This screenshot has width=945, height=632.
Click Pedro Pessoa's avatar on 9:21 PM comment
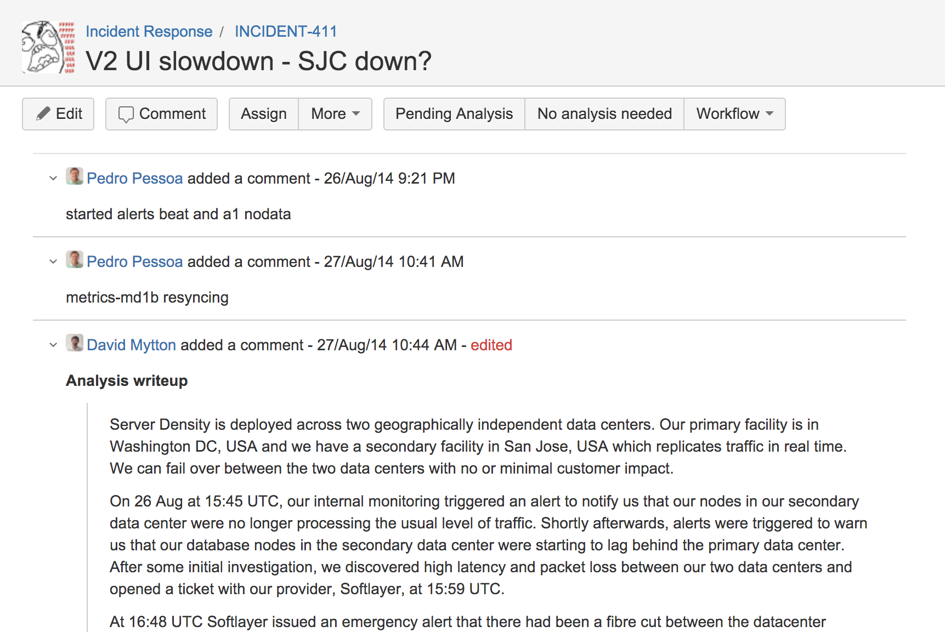point(75,176)
